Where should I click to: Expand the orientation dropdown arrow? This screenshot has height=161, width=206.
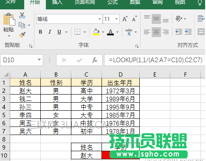[x=185, y=19]
